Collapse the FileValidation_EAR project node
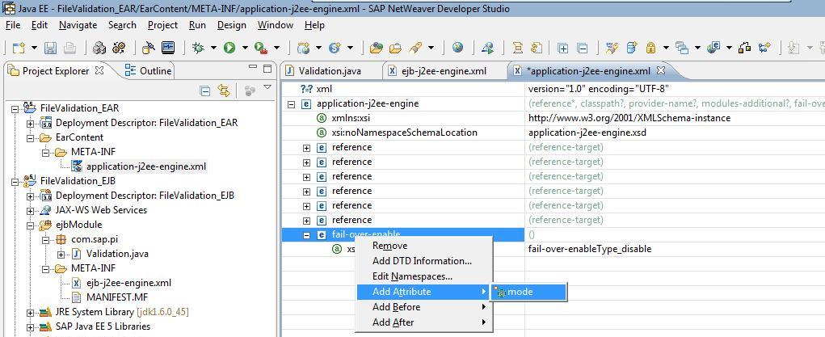Image resolution: width=825 pixels, height=337 pixels. click(x=15, y=108)
